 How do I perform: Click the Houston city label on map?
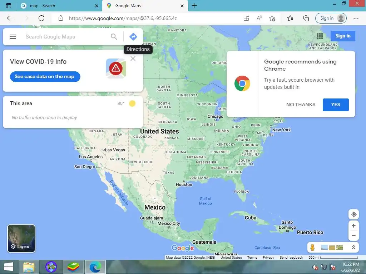[184, 184]
